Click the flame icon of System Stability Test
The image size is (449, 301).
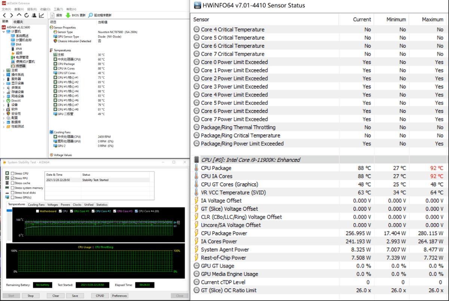pyautogui.click(x=4, y=162)
